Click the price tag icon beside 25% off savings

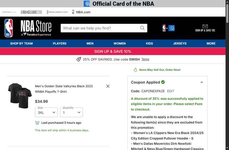click(x=79, y=59)
